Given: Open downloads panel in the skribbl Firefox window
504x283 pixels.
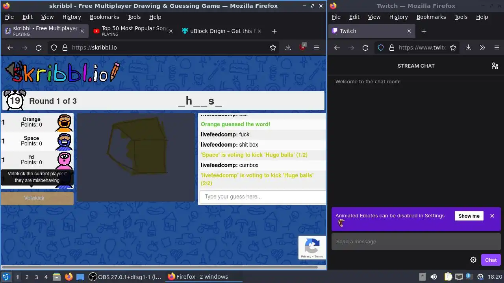Looking at the screenshot, I should click(x=288, y=48).
